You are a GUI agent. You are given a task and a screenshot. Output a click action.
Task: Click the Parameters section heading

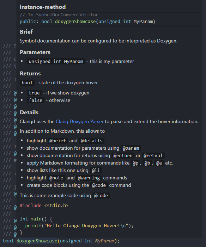[x=35, y=52]
